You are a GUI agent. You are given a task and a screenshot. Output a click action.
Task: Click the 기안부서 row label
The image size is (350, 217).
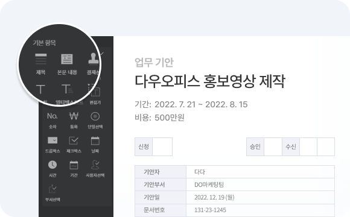click(x=161, y=184)
